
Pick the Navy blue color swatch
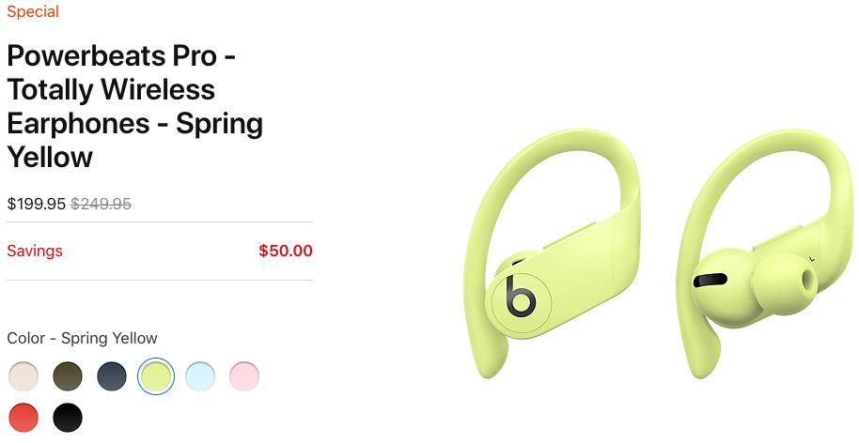[x=112, y=376]
